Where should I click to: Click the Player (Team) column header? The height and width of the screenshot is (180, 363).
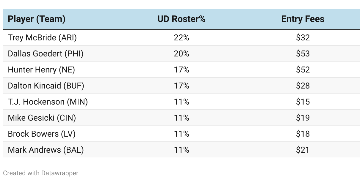click(x=37, y=19)
